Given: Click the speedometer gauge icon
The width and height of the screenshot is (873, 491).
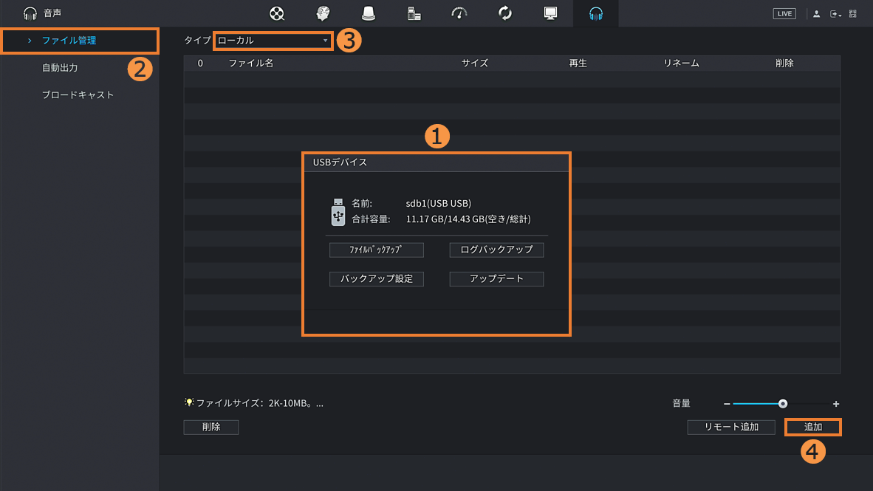Looking at the screenshot, I should coord(459,13).
